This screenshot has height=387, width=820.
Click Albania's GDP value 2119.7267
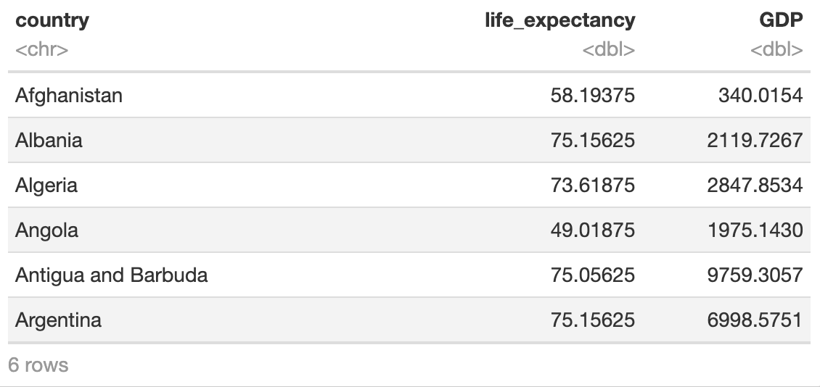tap(755, 140)
